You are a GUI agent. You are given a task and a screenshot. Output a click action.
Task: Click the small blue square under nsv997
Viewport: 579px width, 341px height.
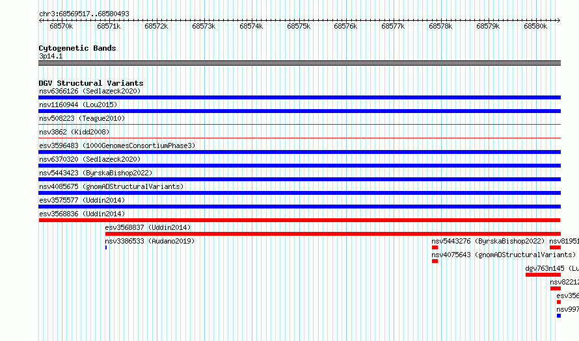click(559, 316)
